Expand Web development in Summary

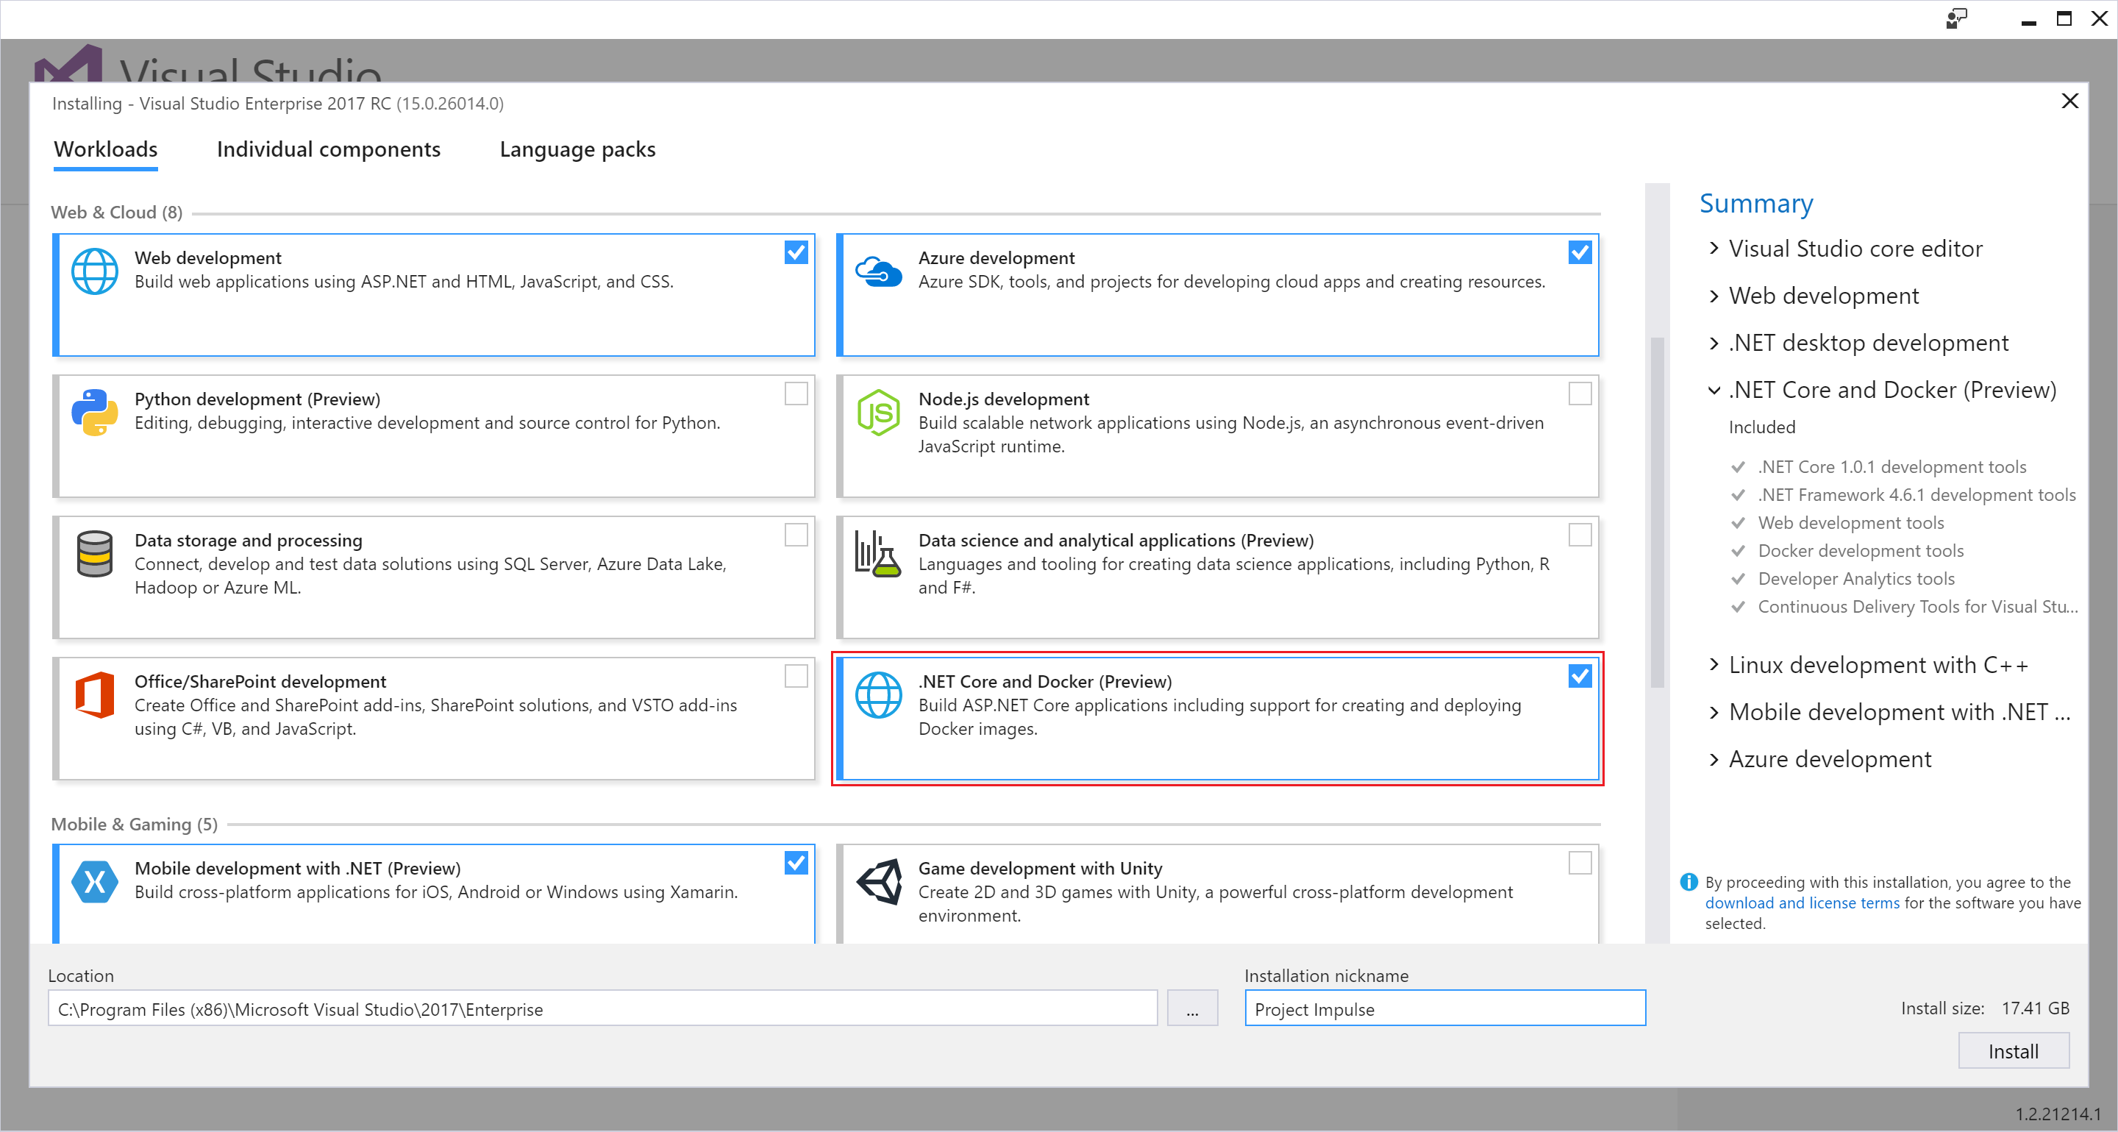pyautogui.click(x=1714, y=296)
